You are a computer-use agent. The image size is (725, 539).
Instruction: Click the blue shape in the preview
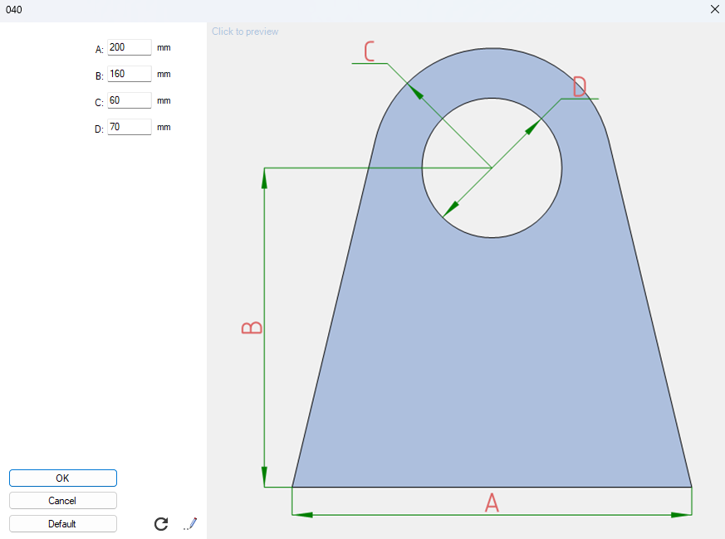[492, 373]
